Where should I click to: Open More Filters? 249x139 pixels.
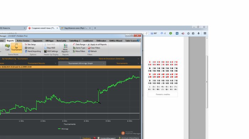[79, 51]
